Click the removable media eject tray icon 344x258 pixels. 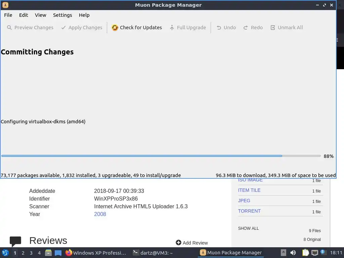(x=284, y=253)
